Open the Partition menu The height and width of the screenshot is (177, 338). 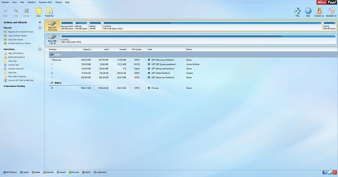32,2
